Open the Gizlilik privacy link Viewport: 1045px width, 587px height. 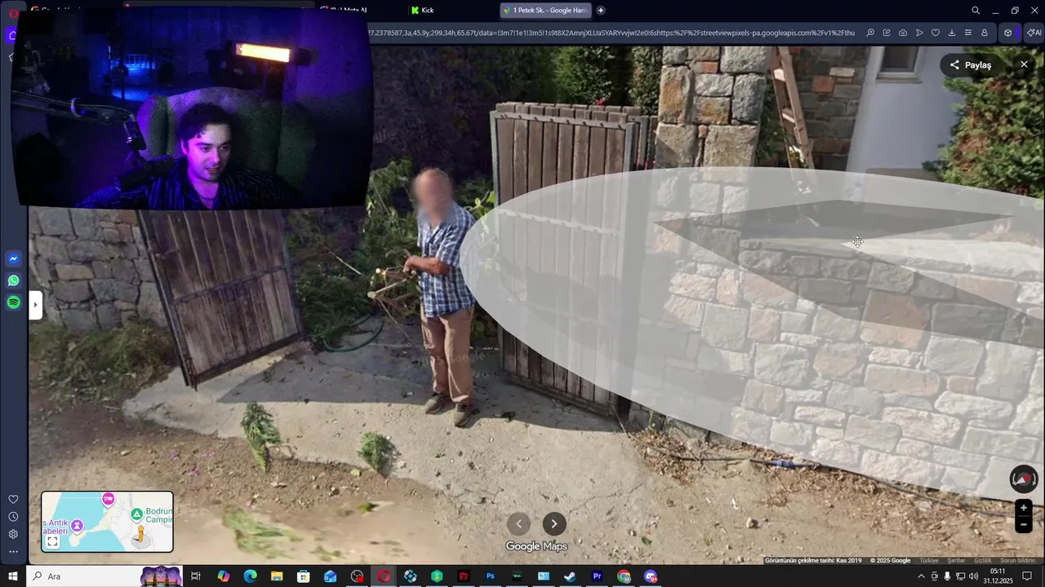point(983,561)
